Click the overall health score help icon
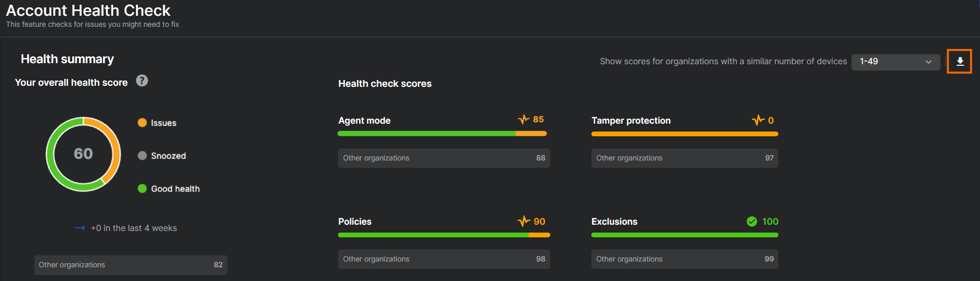Image resolution: width=980 pixels, height=281 pixels. pos(142,81)
